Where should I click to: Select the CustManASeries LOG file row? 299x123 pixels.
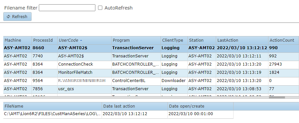(x=118, y=114)
